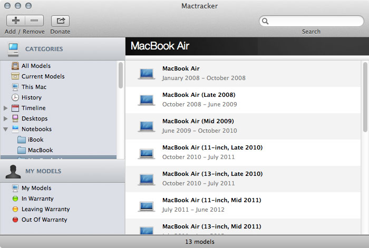Select MacBook Air (11-inch, Late 2010) title
369x248 pixels.
point(212,147)
